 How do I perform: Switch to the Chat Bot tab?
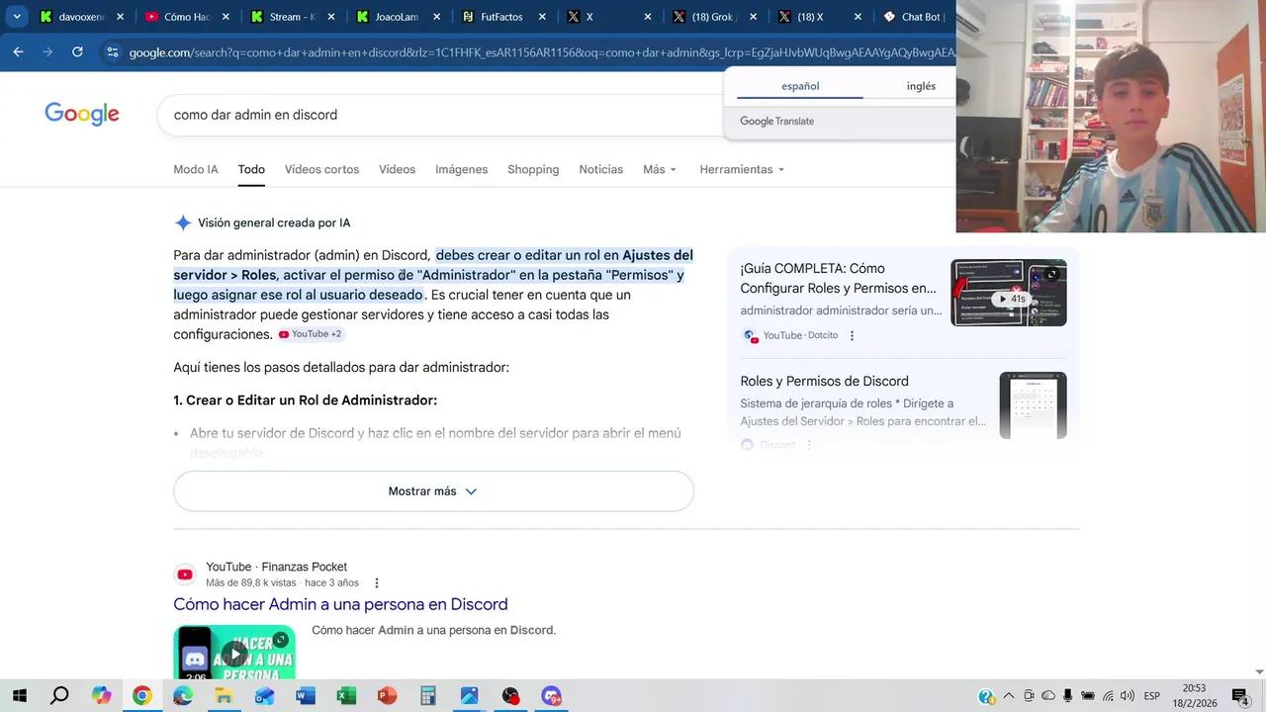coord(915,17)
